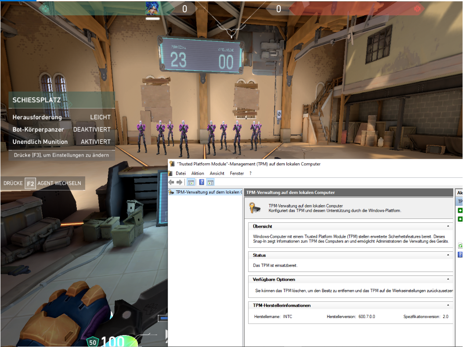Click the dark TPM-Verwaltung header bar of the details pane
This screenshot has width=463, height=347.
point(349,193)
